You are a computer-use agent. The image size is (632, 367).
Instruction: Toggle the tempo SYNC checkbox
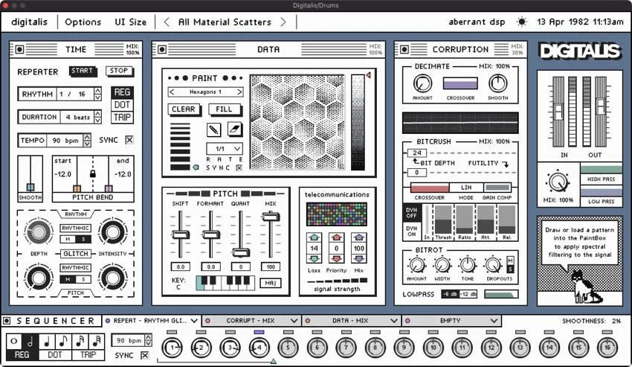point(129,140)
